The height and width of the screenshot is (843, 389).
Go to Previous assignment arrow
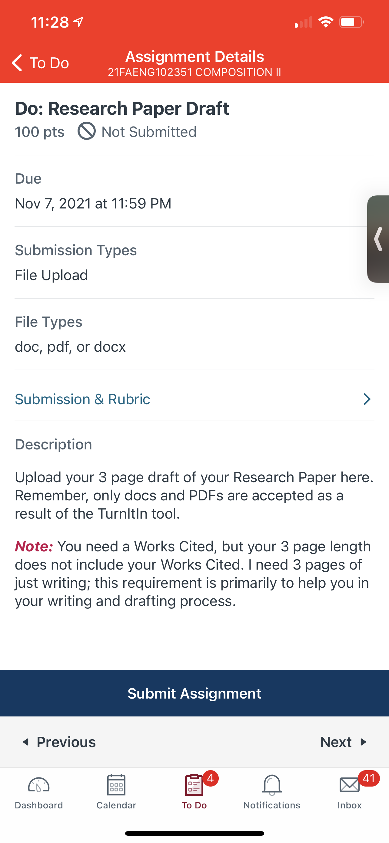pyautogui.click(x=25, y=742)
